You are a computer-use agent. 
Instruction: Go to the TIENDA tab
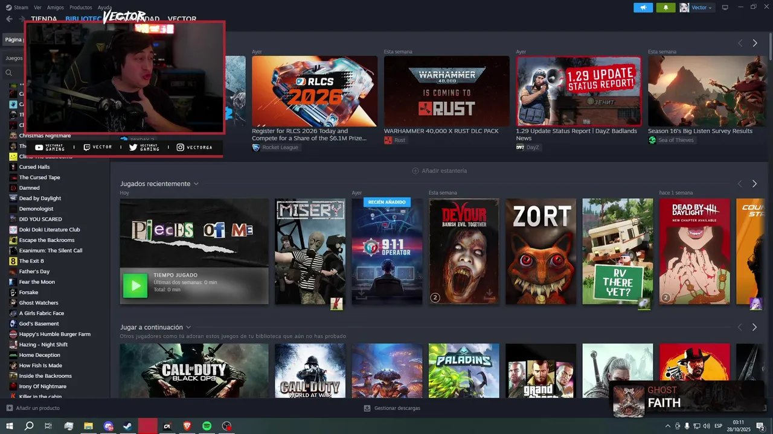pyautogui.click(x=44, y=19)
